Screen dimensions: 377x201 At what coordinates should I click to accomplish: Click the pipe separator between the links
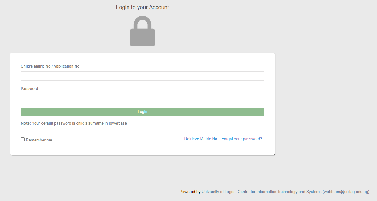pyautogui.click(x=220, y=139)
